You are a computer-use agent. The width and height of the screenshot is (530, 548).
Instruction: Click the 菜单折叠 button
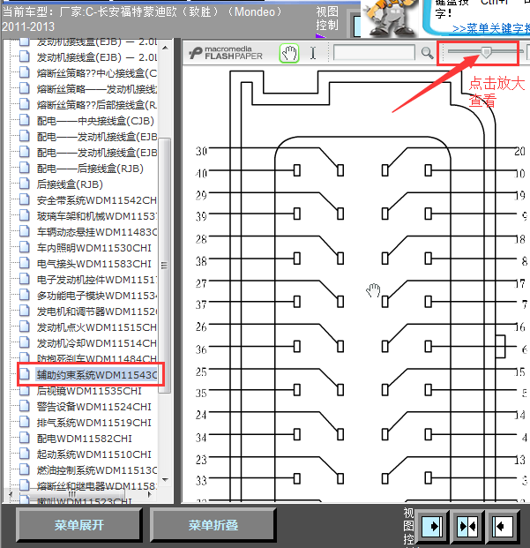click(x=213, y=525)
